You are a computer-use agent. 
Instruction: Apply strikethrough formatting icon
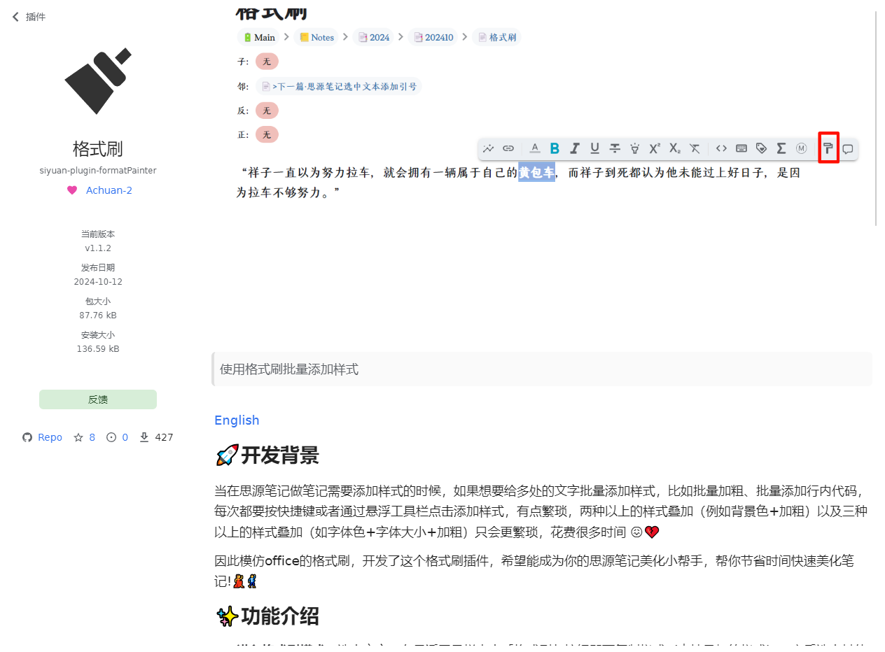tap(615, 148)
